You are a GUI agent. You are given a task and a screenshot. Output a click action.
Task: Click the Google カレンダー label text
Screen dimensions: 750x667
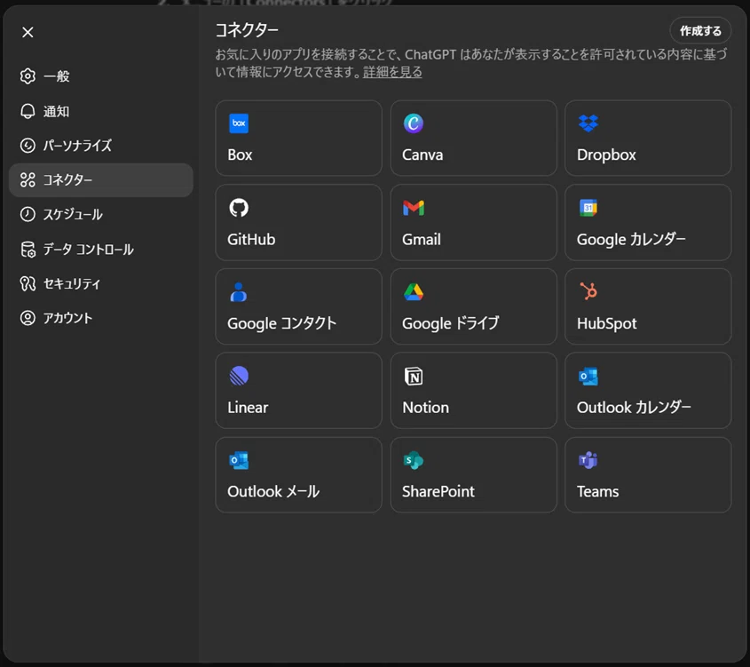coord(631,239)
